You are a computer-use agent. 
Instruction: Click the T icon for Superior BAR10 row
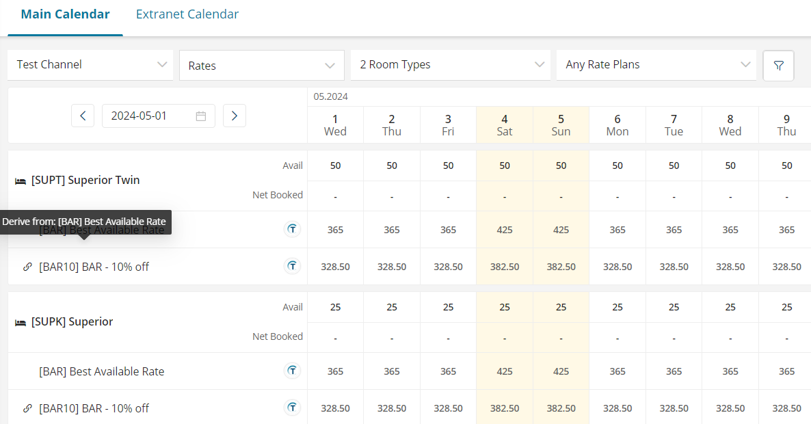pyautogui.click(x=292, y=408)
